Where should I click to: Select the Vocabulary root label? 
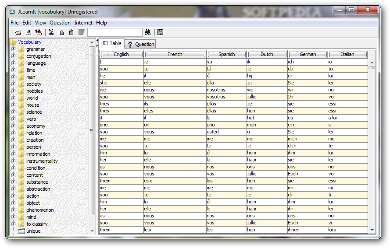29,42
